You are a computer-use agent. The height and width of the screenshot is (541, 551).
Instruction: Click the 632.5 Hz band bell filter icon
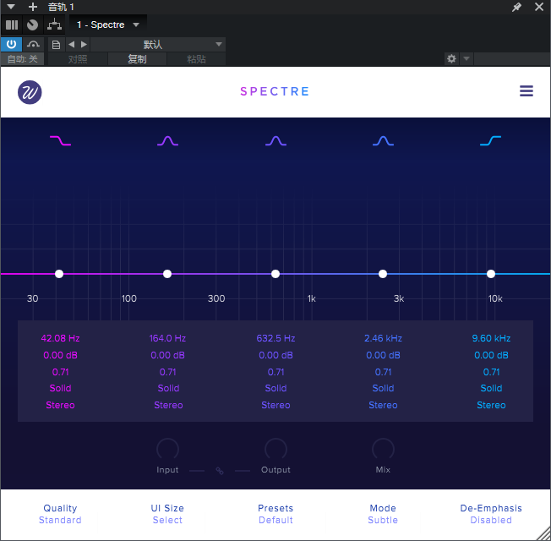tap(275, 140)
